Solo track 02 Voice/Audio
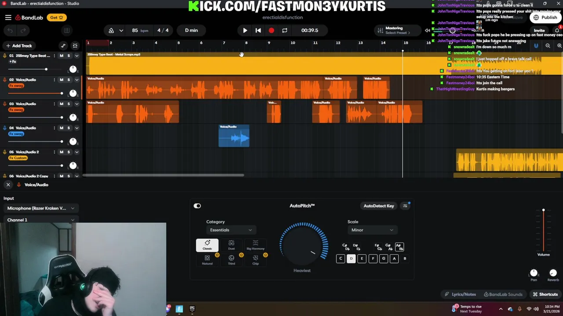This screenshot has height=316, width=563. point(69,80)
